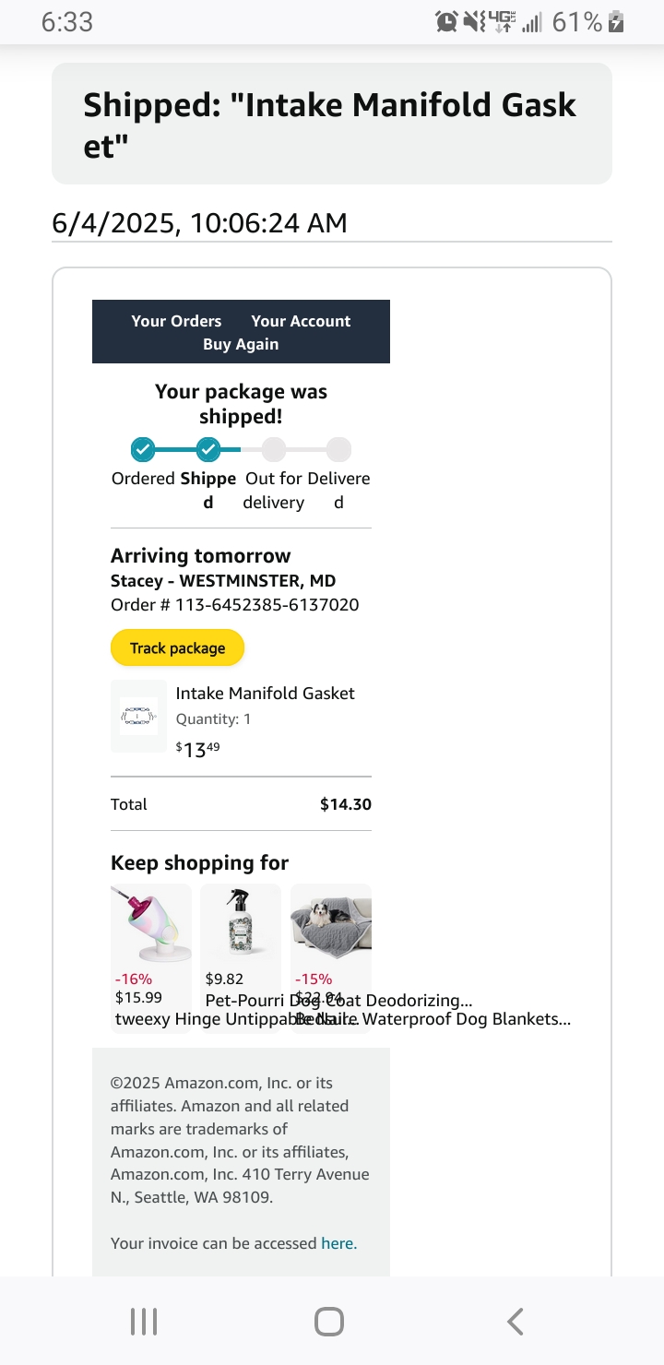Tap the Out for delivery step circle

[273, 449]
